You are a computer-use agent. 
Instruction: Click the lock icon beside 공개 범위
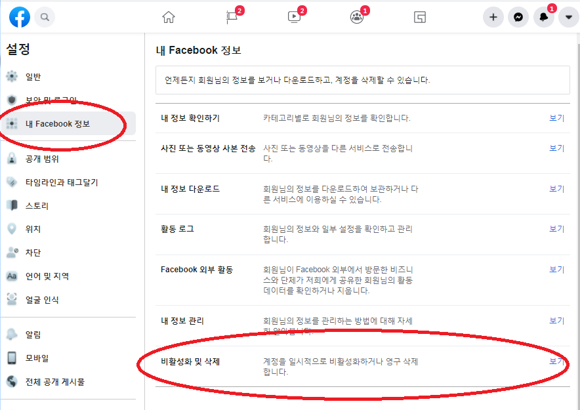[12, 158]
